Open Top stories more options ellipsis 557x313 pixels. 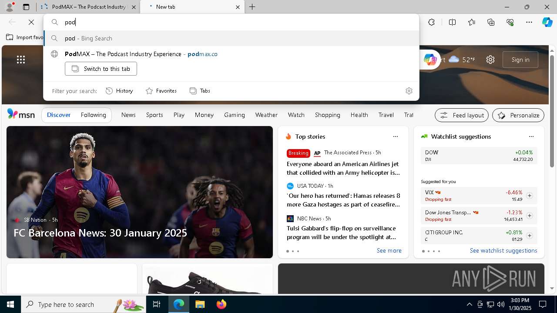point(396,137)
